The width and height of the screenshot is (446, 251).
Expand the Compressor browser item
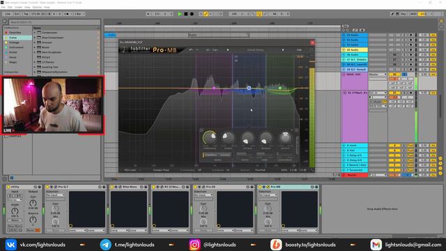click(x=35, y=33)
